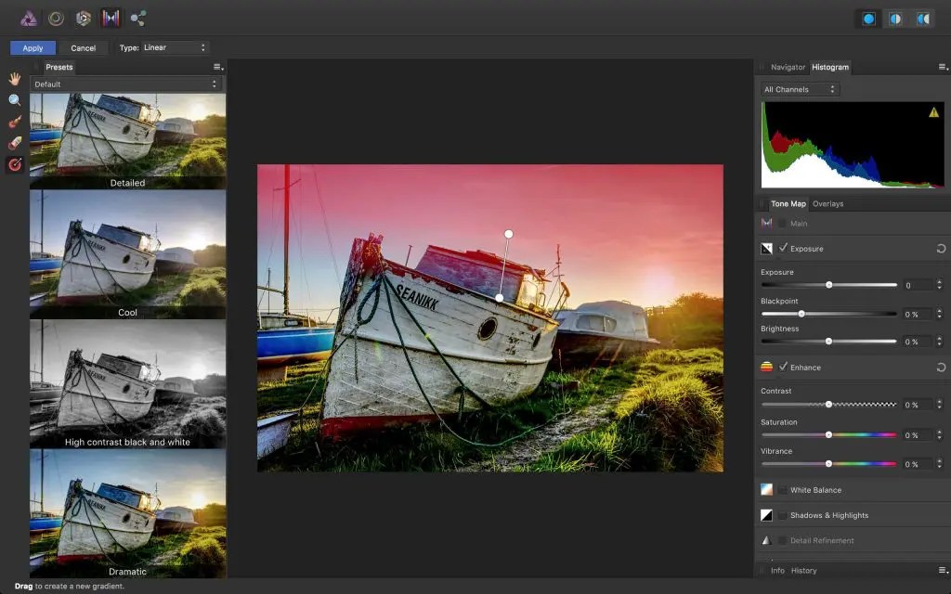The image size is (951, 594).
Task: Open the Develop persona icon
Action: click(x=83, y=19)
